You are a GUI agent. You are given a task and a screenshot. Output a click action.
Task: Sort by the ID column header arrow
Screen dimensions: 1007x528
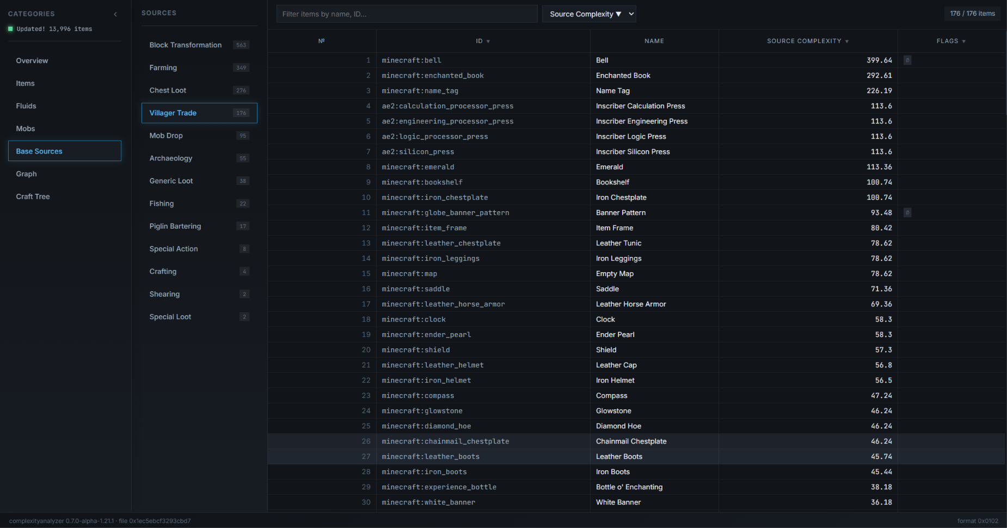pos(488,41)
